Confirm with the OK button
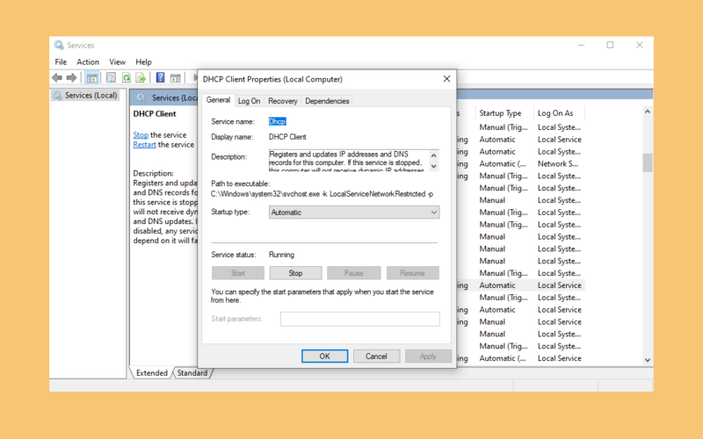703x439 pixels. tap(324, 356)
